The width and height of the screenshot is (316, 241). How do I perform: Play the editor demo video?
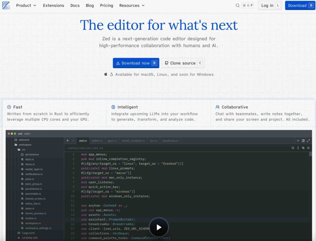click(159, 227)
